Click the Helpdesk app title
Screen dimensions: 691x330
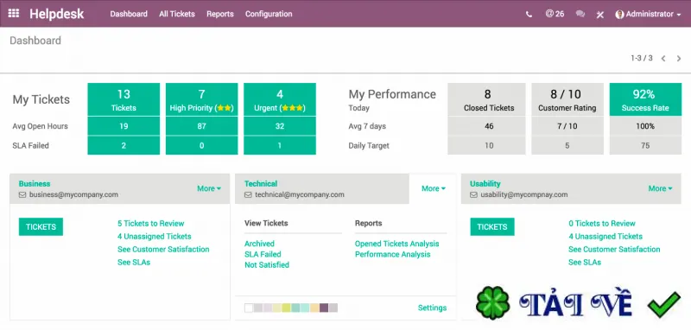pyautogui.click(x=56, y=14)
